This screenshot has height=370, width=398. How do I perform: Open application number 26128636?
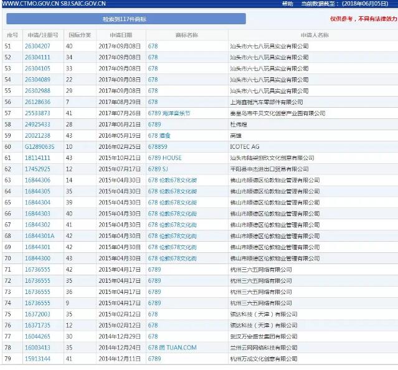(x=37, y=102)
